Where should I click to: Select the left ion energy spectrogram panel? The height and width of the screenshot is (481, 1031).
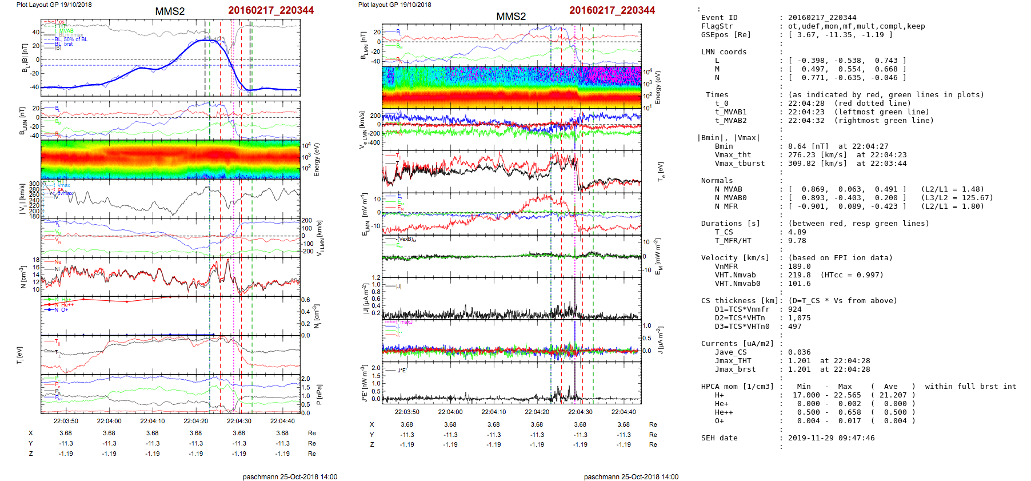[170, 160]
